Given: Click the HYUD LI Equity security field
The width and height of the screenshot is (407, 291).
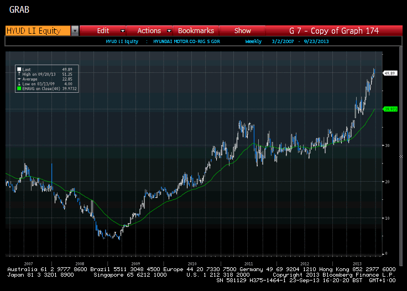Looking at the screenshot, I should coord(38,31).
